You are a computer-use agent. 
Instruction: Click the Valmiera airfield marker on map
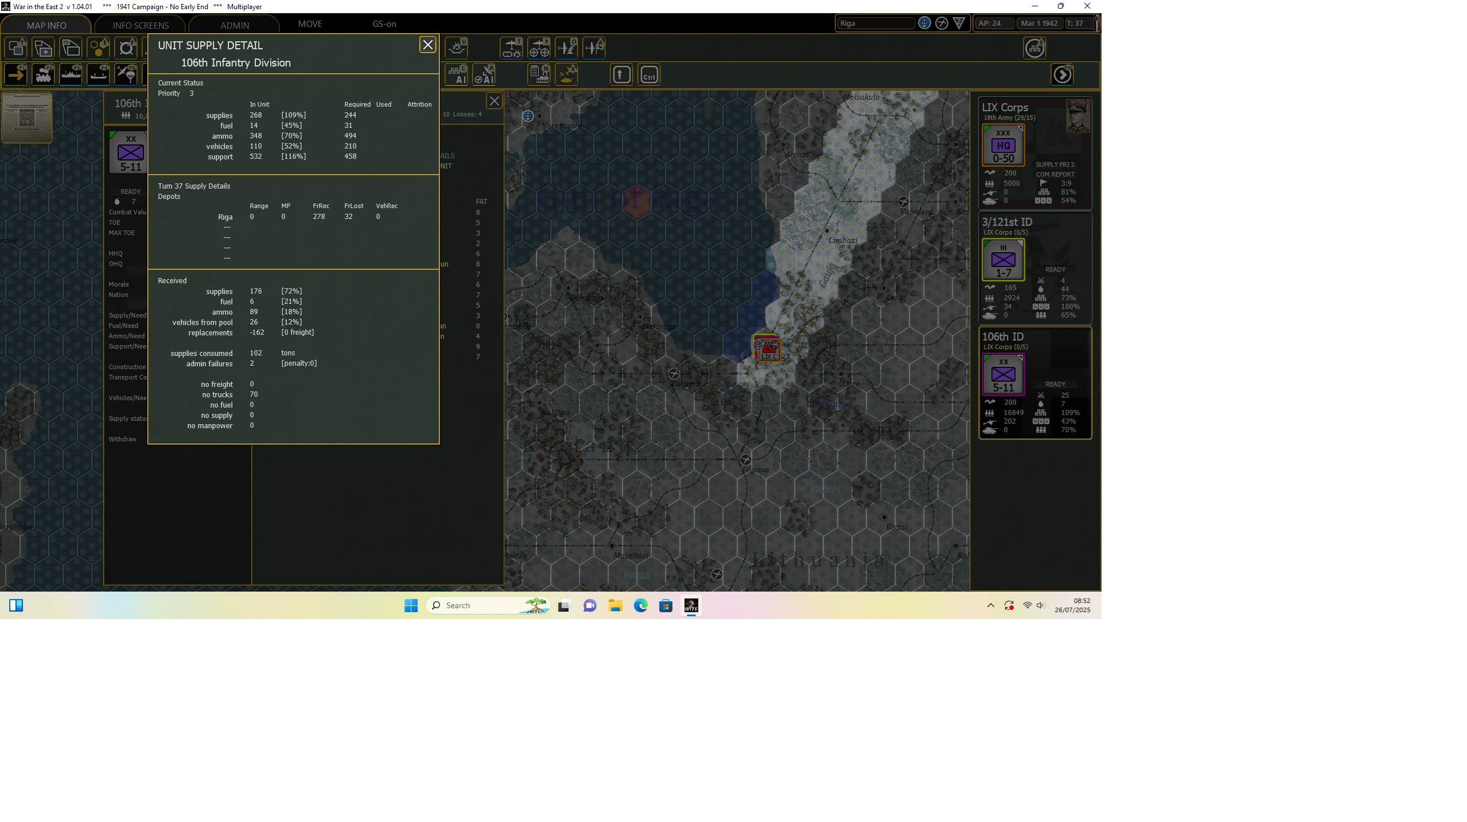903,202
